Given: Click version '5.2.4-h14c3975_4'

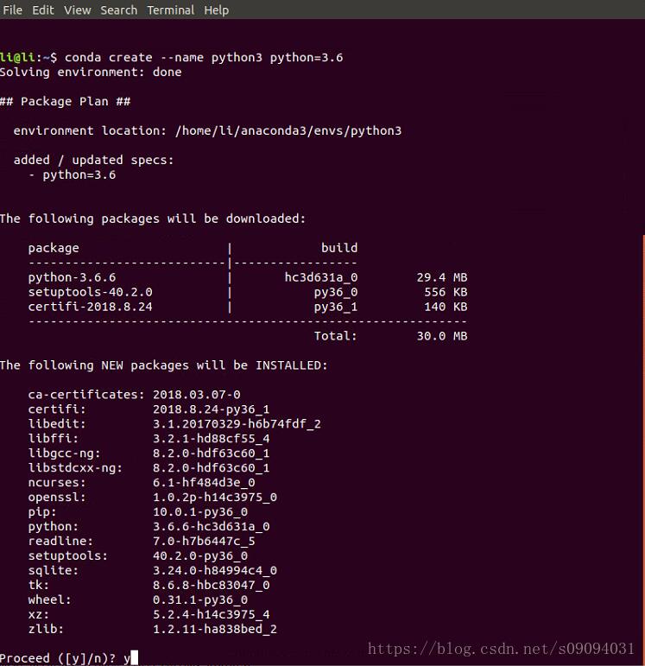Looking at the screenshot, I should 211,615.
